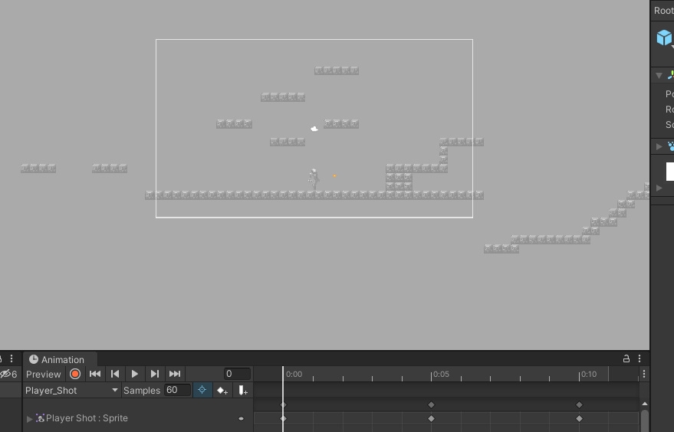Toggle the Preview mode button
674x432 pixels.
(x=44, y=374)
